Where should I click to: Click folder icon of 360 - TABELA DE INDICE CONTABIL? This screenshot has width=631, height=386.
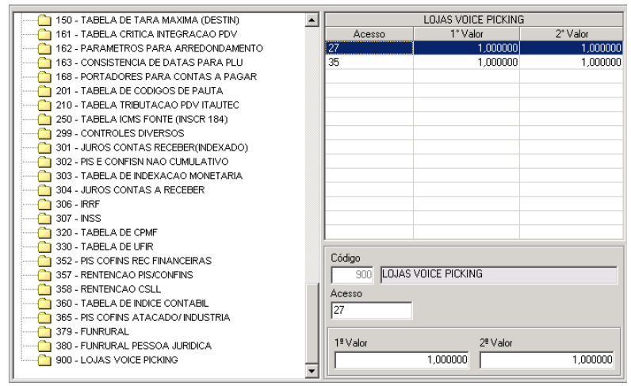click(x=44, y=304)
